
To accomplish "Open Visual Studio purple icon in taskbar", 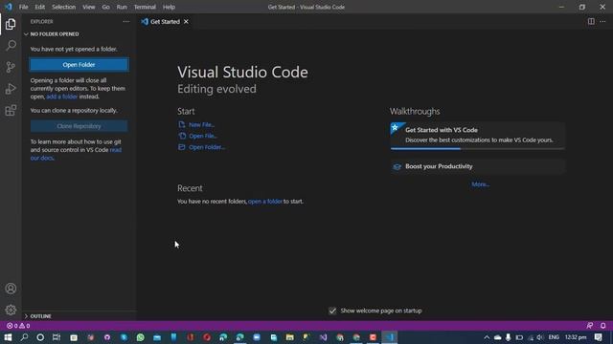I will (x=324, y=337).
